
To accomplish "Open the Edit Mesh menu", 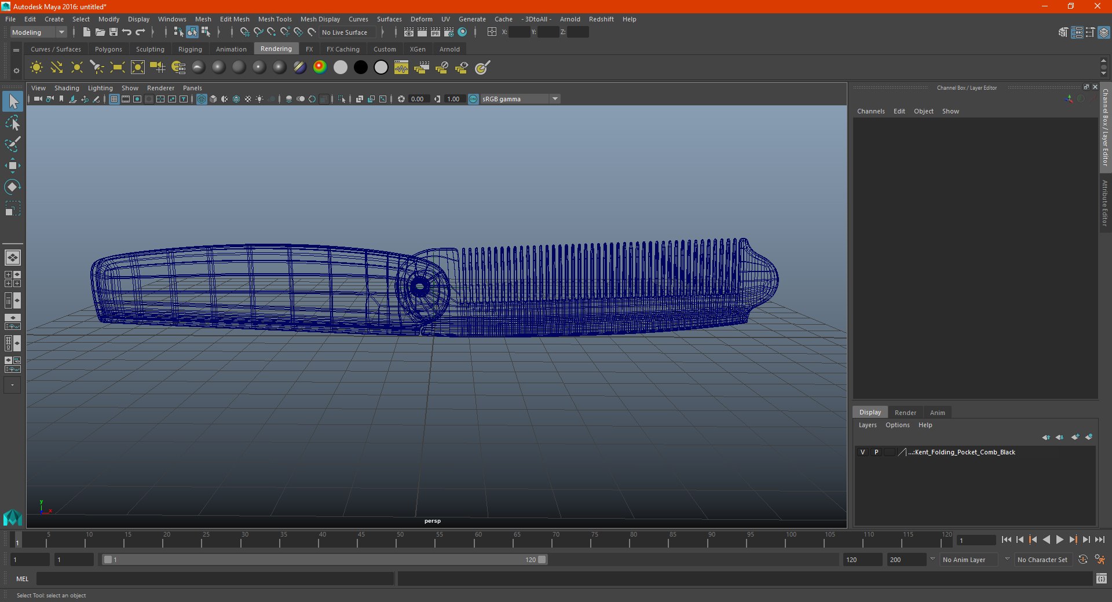I will (235, 19).
